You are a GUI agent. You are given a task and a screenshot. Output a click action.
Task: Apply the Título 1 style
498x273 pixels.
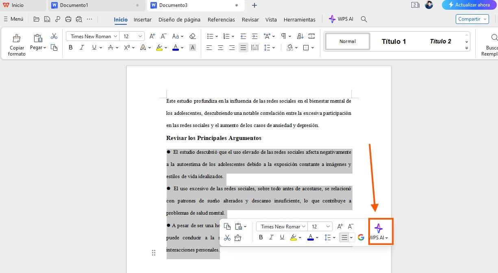click(x=393, y=41)
